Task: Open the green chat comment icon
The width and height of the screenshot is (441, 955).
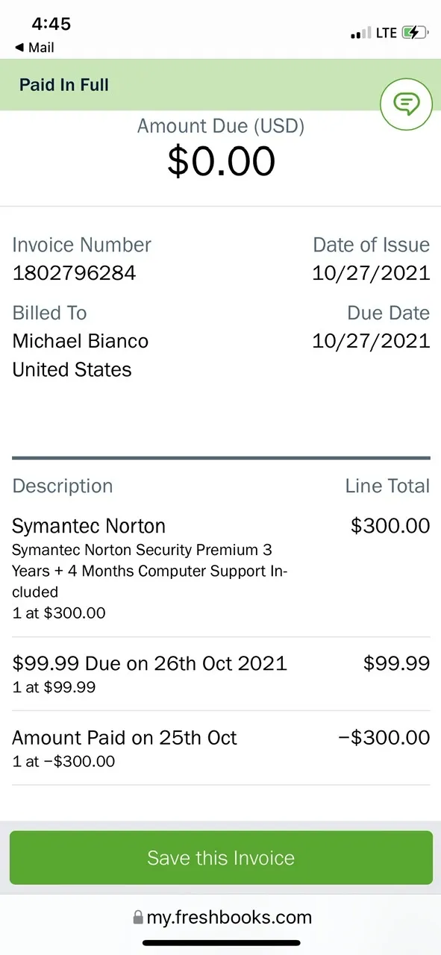Action: 406,104
